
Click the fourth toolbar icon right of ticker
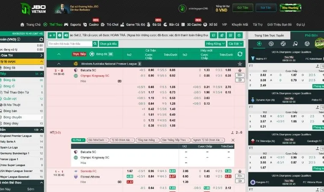(x=239, y=35)
